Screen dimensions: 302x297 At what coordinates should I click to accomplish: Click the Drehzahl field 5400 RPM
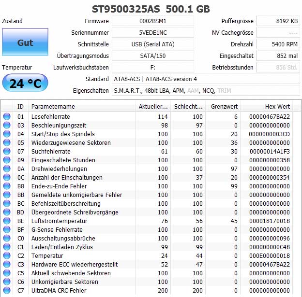click(278, 44)
